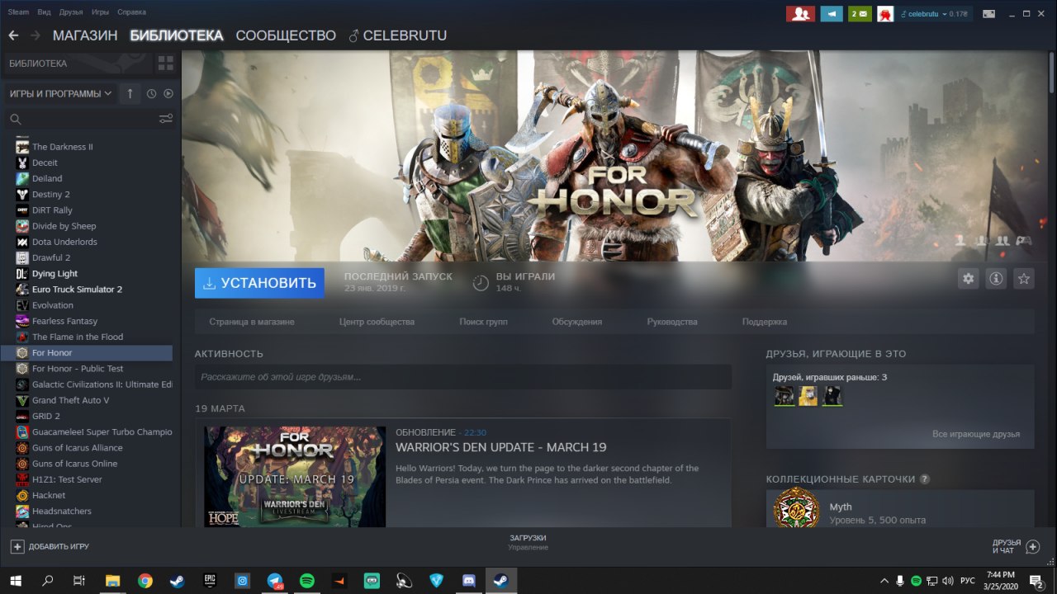Click the blue УСТАНОВИТЬ button
This screenshot has width=1057, height=594.
pyautogui.click(x=259, y=283)
